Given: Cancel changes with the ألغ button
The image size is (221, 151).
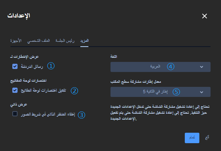Looking at the screenshot, I should pyautogui.click(x=207, y=137).
